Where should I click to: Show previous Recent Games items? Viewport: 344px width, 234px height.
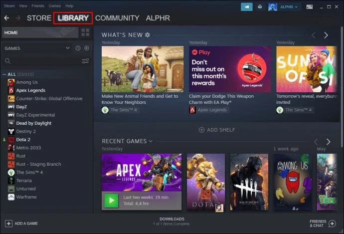(316, 142)
